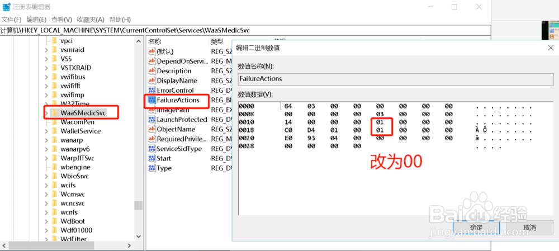This screenshot has width=559, height=251.
Task: Select the WbioSrvc folder icon
Action: pos(55,176)
